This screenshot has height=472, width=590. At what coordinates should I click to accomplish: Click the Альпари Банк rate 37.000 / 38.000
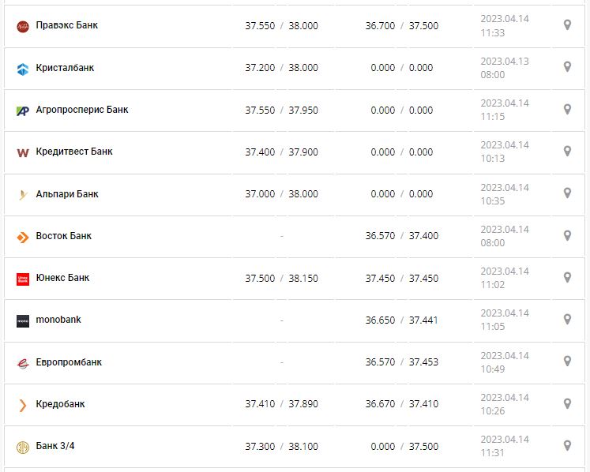(281, 194)
